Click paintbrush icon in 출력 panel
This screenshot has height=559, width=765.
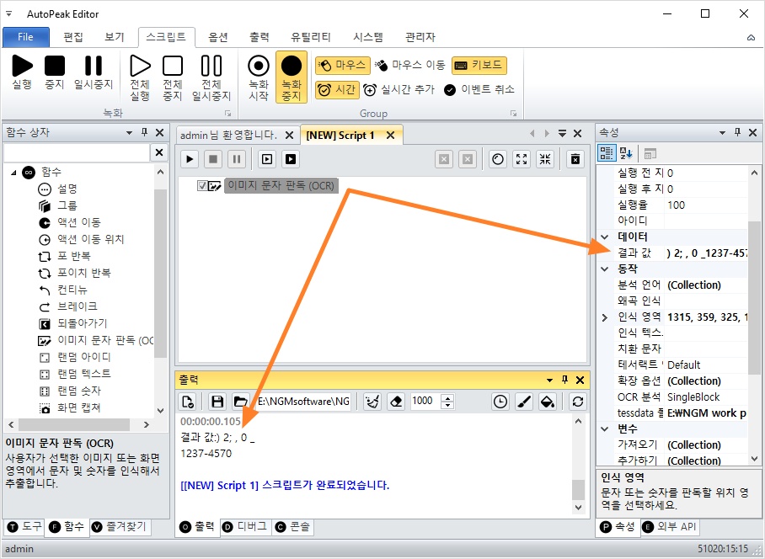pos(523,402)
